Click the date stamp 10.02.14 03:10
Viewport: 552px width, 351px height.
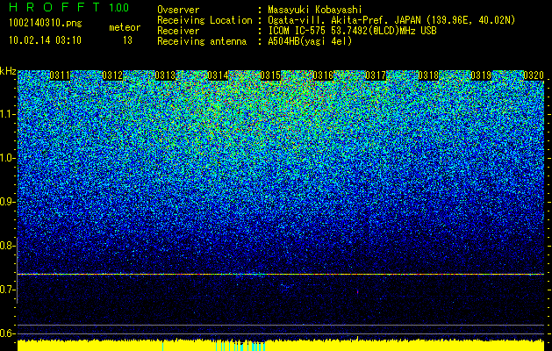point(45,40)
